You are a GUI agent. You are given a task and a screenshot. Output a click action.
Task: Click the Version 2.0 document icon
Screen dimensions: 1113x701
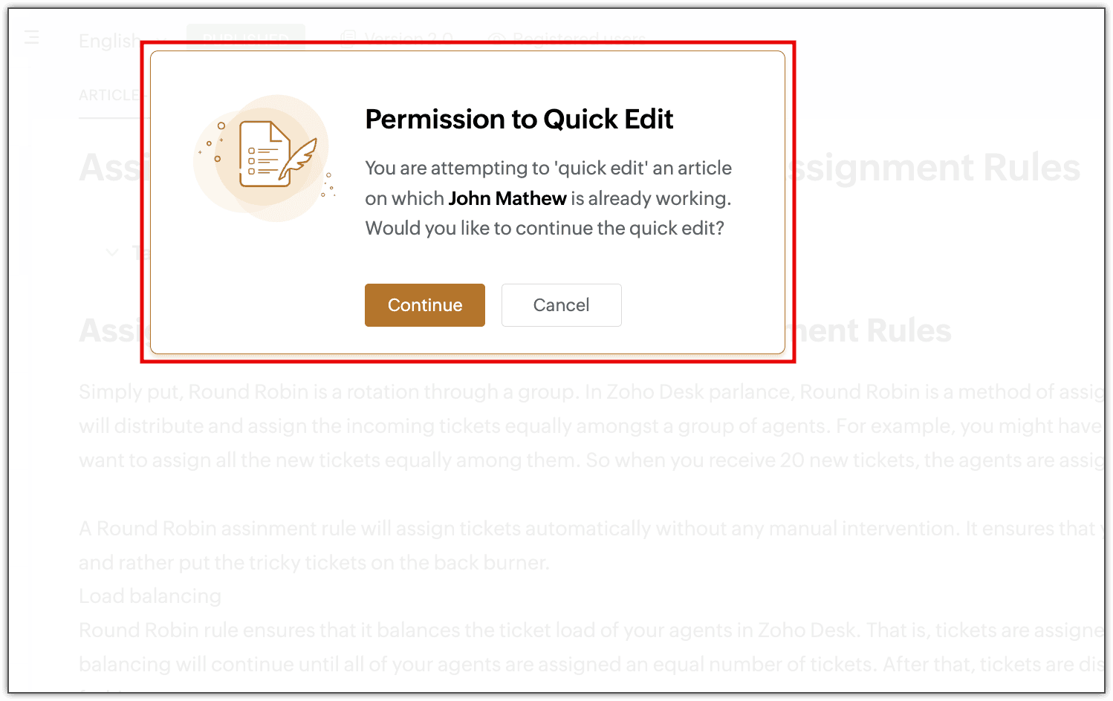(x=348, y=39)
